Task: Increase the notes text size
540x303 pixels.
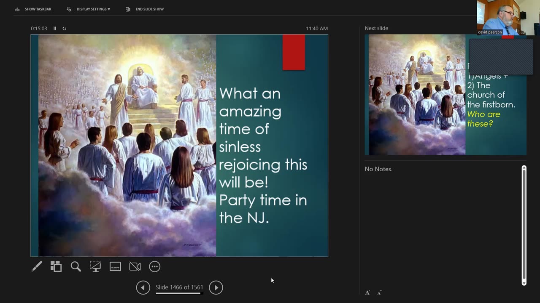Action: point(367,292)
